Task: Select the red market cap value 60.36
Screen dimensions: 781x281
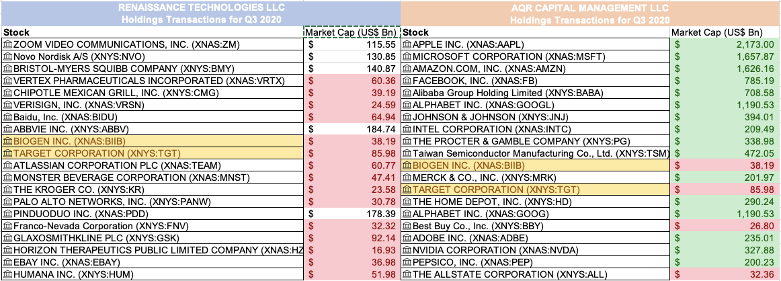Action: (352, 81)
